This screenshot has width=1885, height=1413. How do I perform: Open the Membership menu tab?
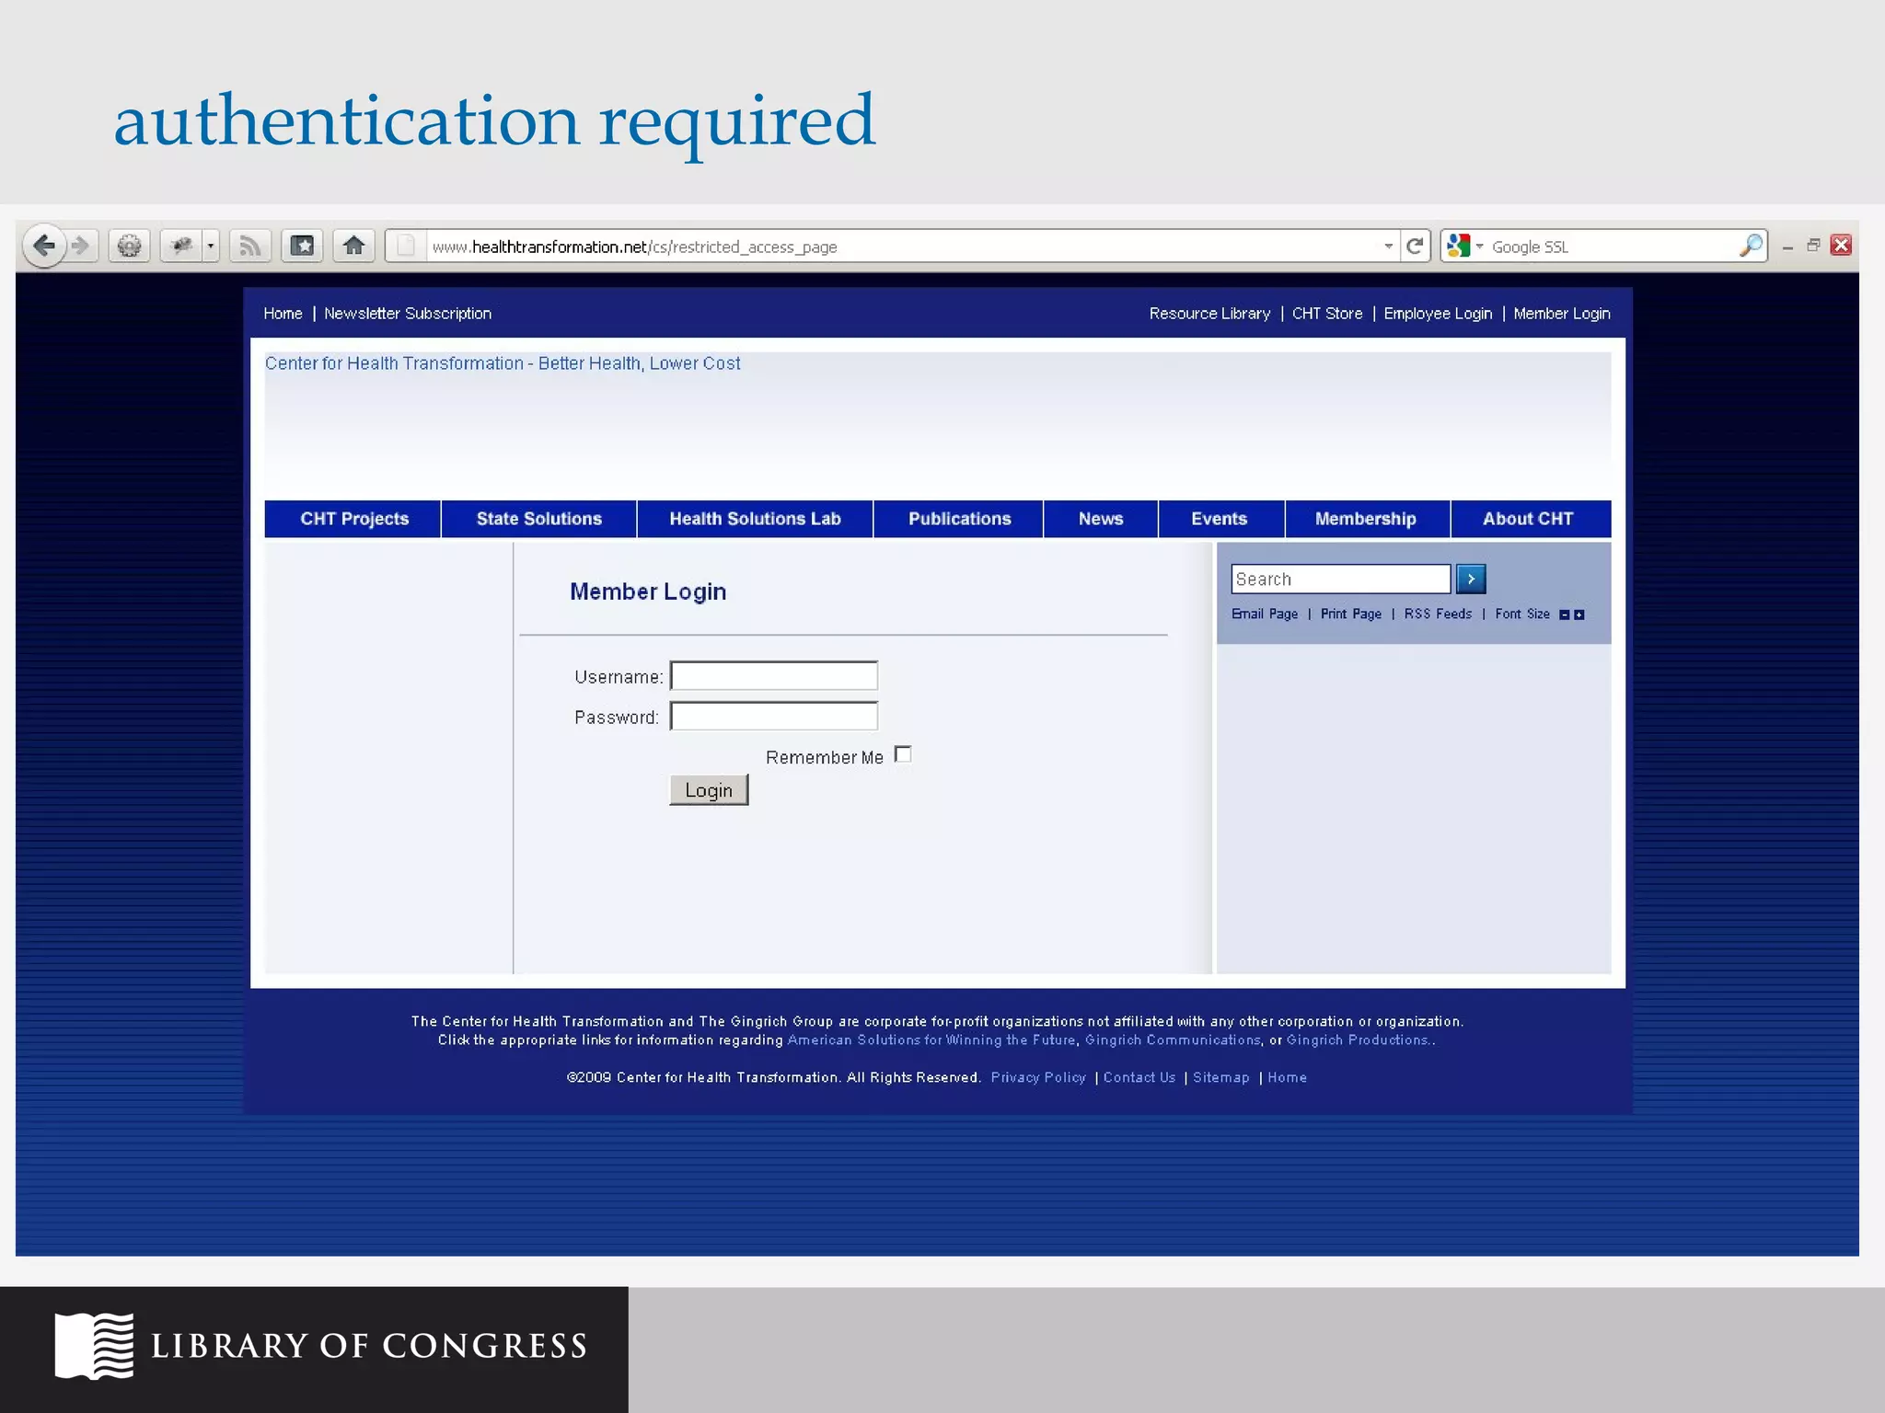[1366, 519]
